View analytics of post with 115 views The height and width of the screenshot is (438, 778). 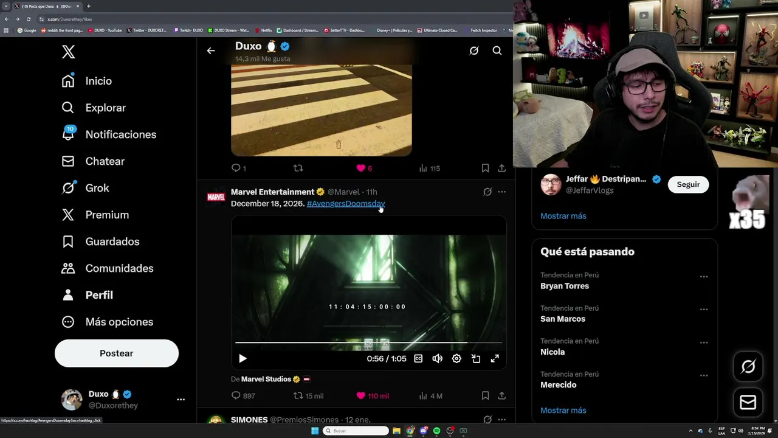[x=429, y=168]
